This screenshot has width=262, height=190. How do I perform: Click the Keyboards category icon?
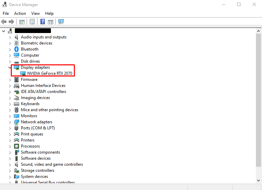(17, 104)
